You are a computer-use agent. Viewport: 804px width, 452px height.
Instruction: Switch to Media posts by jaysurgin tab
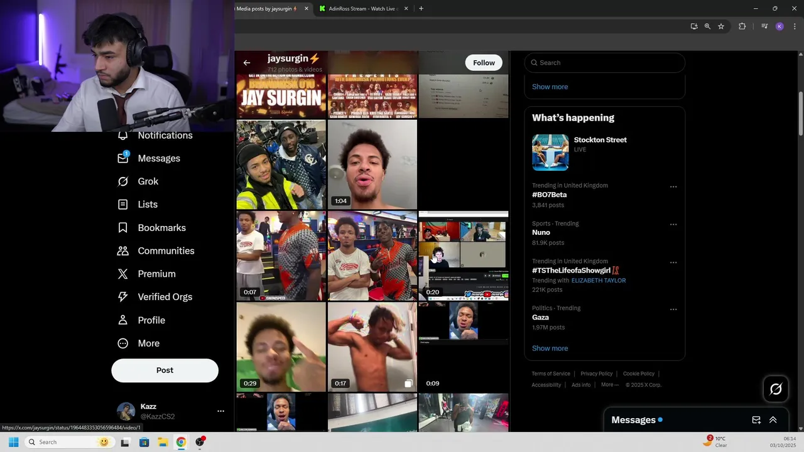[x=268, y=9]
